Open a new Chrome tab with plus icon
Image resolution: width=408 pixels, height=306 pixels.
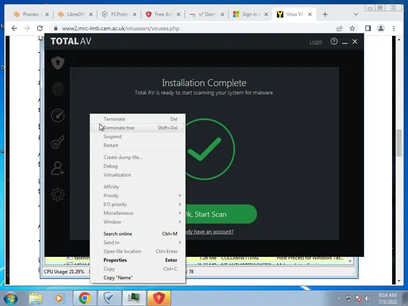click(x=325, y=14)
